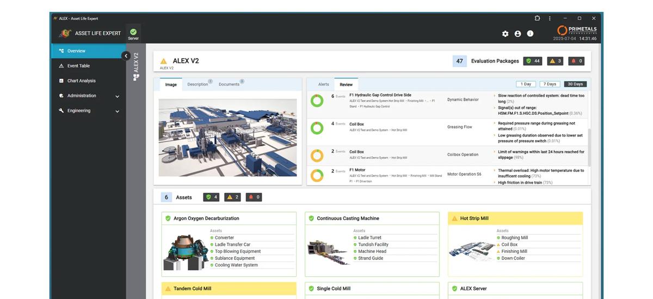This screenshot has height=299, width=653.
Task: Collapse sidebar with the arrow button
Action: (x=126, y=55)
